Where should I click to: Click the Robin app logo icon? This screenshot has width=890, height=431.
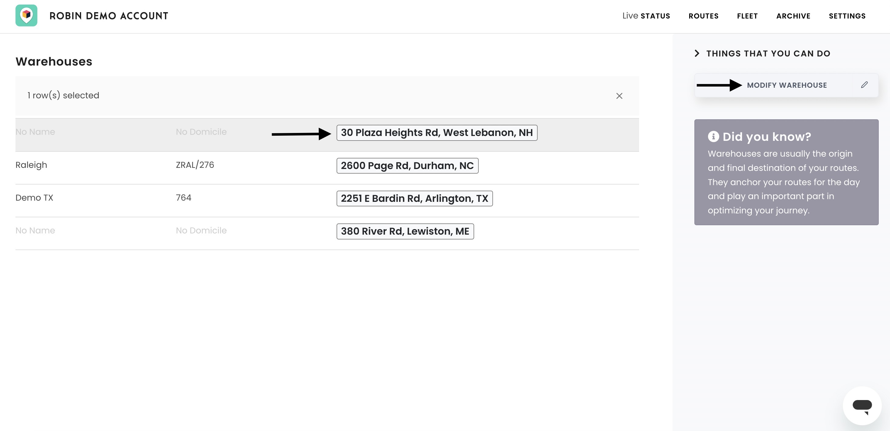pos(26,15)
